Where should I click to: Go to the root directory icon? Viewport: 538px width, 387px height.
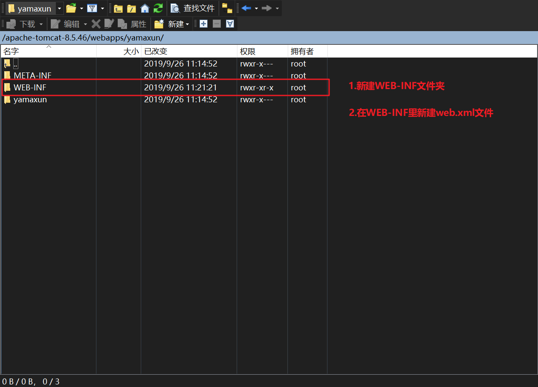[132, 8]
